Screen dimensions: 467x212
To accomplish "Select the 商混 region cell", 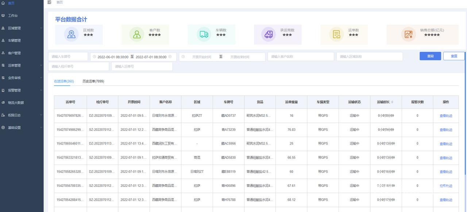I will pyautogui.click(x=197, y=158).
